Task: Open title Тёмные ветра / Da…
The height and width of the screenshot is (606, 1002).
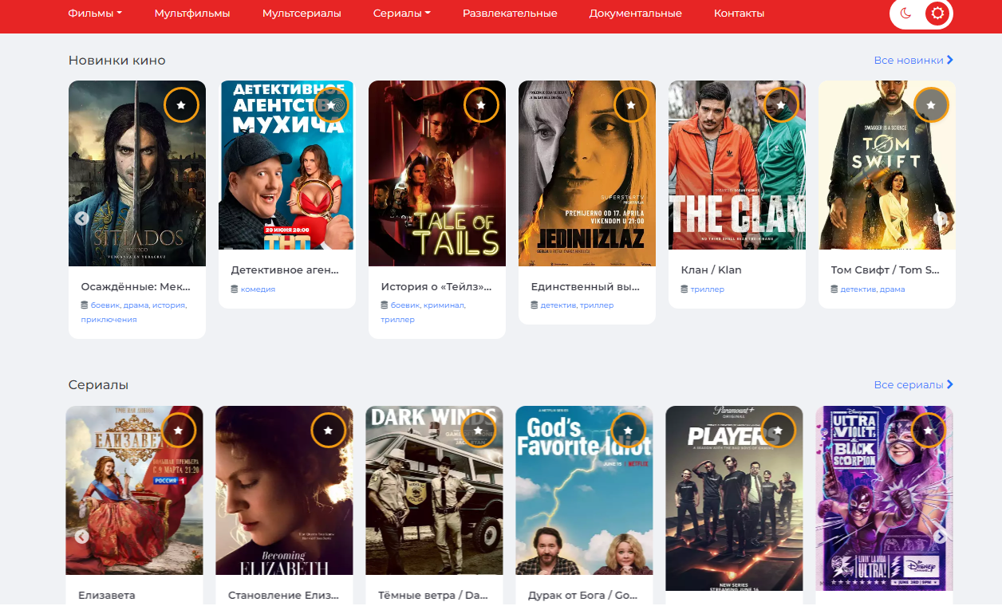Action: coord(433,596)
